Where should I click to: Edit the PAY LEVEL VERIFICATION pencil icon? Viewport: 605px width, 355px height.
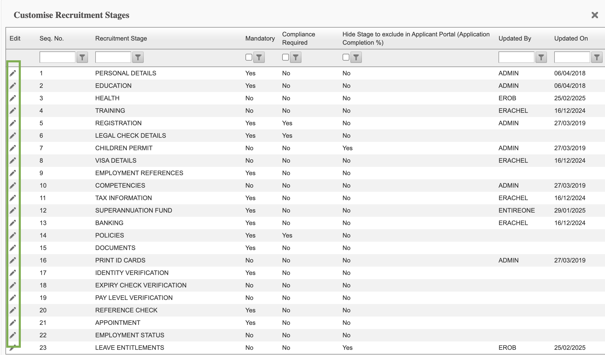pos(13,298)
